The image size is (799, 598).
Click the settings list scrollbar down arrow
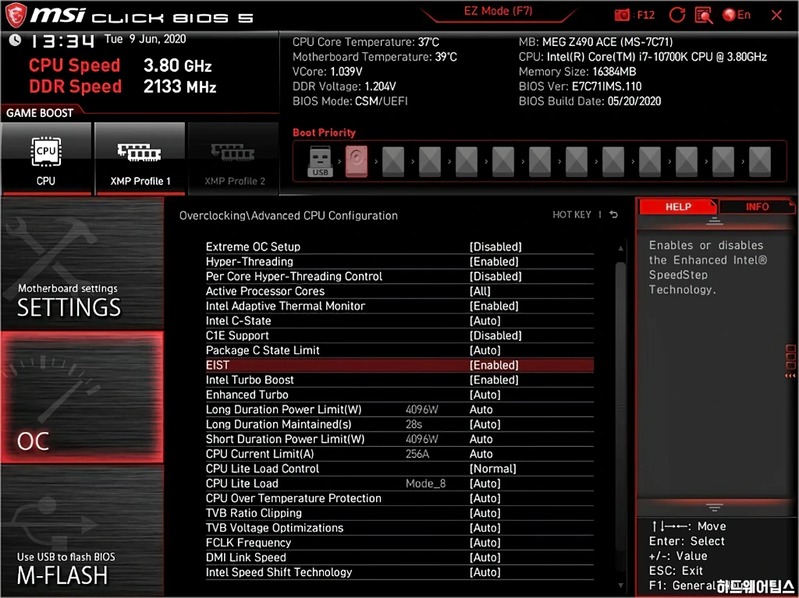620,586
